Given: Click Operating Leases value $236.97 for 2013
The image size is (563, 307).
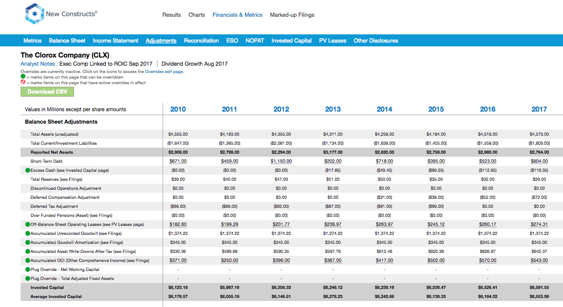Looking at the screenshot, I should coord(333,225).
